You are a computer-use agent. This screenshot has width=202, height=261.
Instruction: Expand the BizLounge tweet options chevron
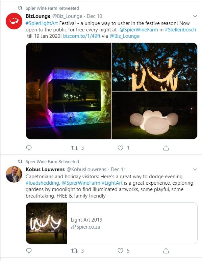(x=195, y=16)
